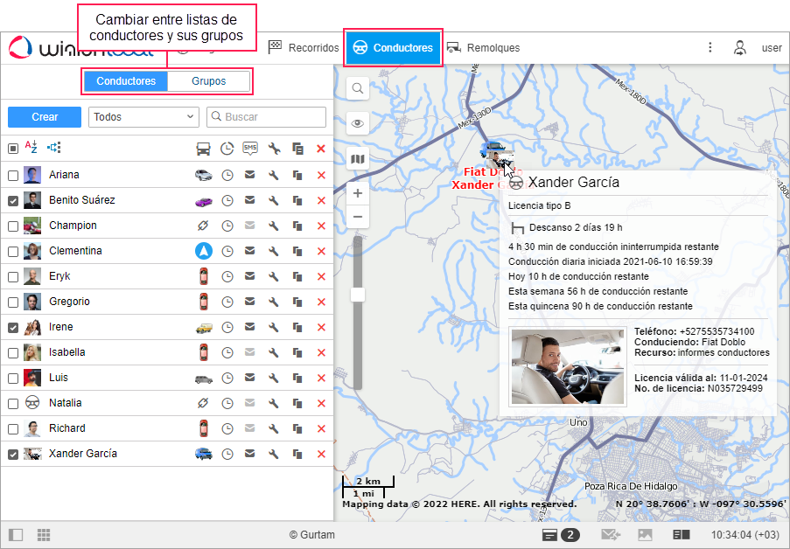Open Benito Suárez's clock icon
Screen dimensions: 790x549
227,200
